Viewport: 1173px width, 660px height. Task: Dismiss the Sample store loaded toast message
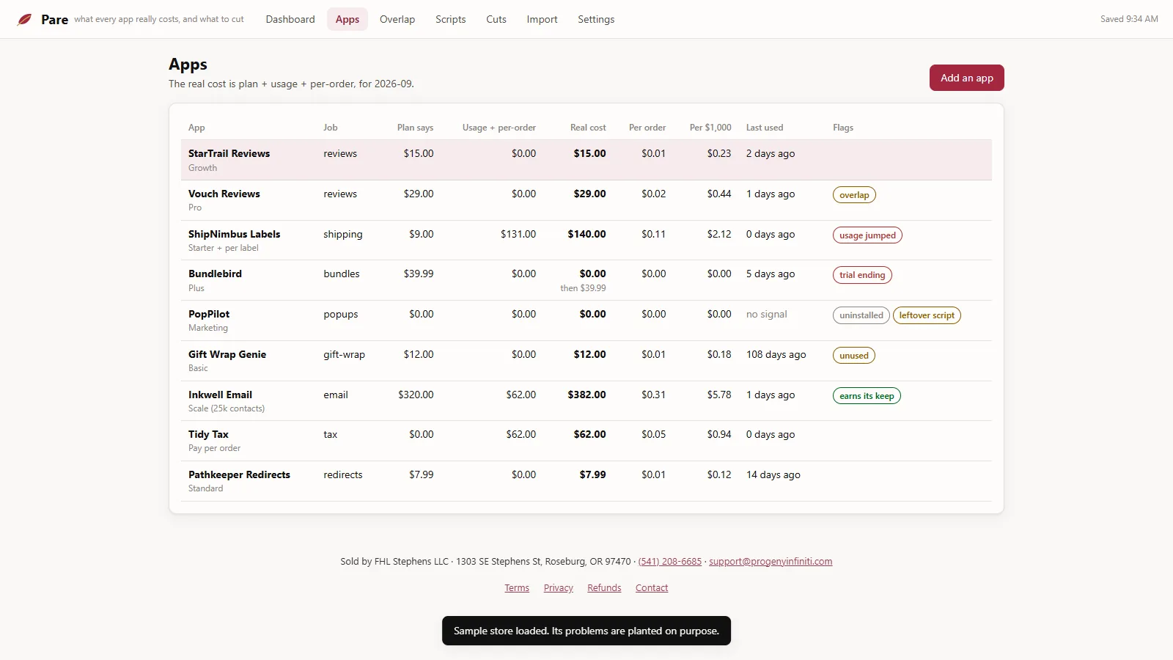click(x=586, y=631)
